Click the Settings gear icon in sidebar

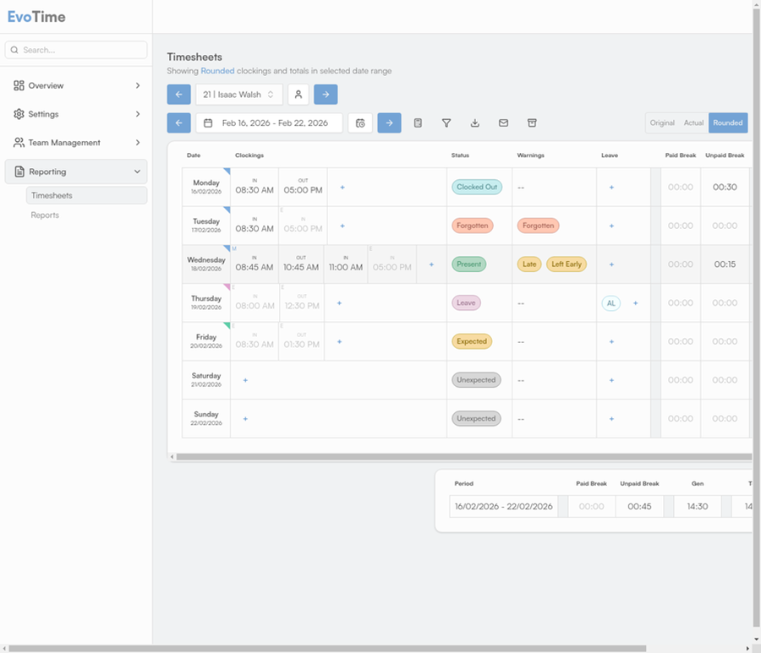(19, 114)
